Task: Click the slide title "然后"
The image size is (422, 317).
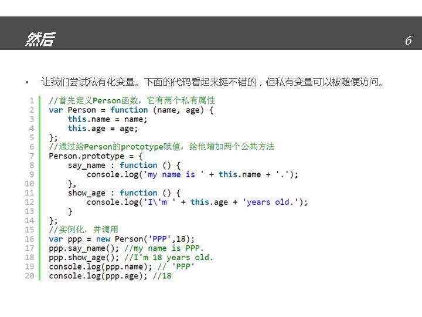Action: tap(40, 39)
